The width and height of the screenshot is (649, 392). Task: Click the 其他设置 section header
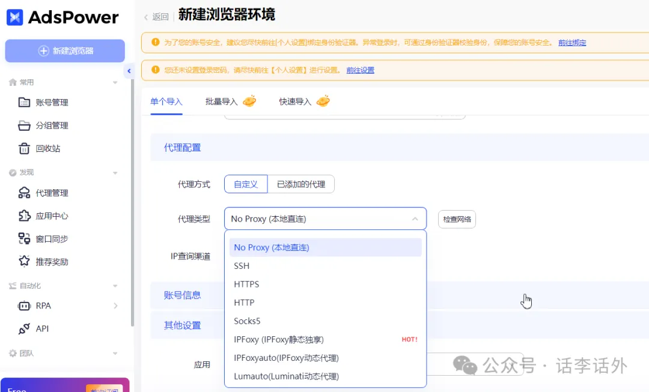pyautogui.click(x=182, y=325)
